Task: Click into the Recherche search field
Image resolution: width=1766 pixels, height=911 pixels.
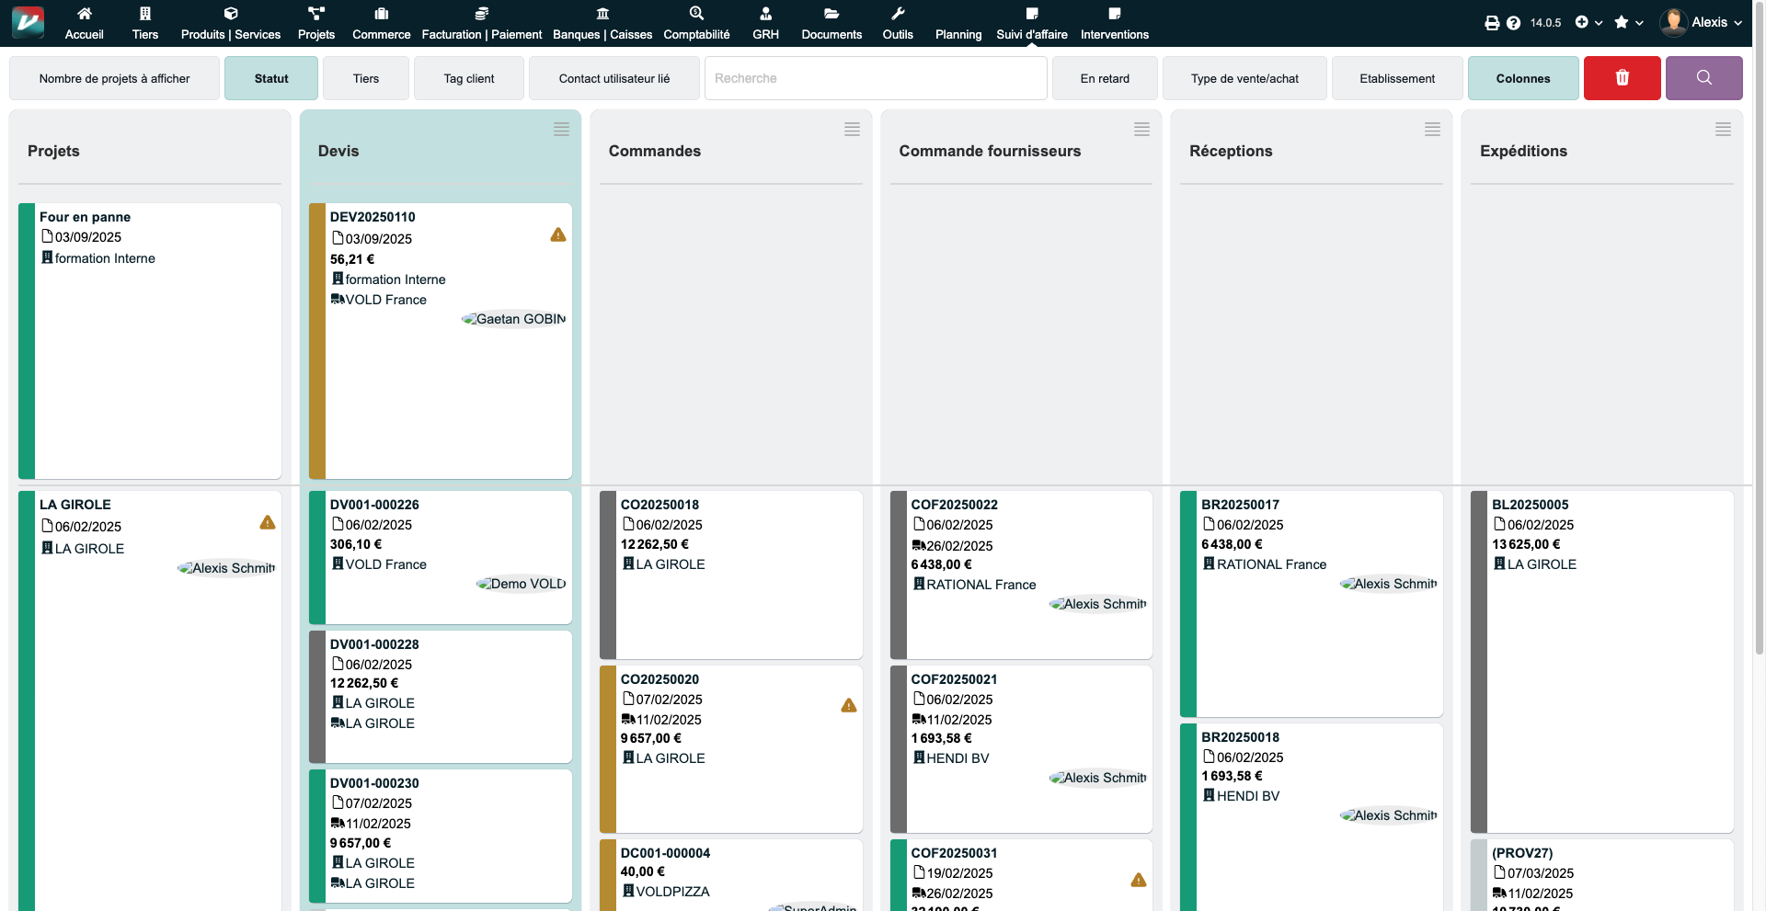Action: coord(875,78)
